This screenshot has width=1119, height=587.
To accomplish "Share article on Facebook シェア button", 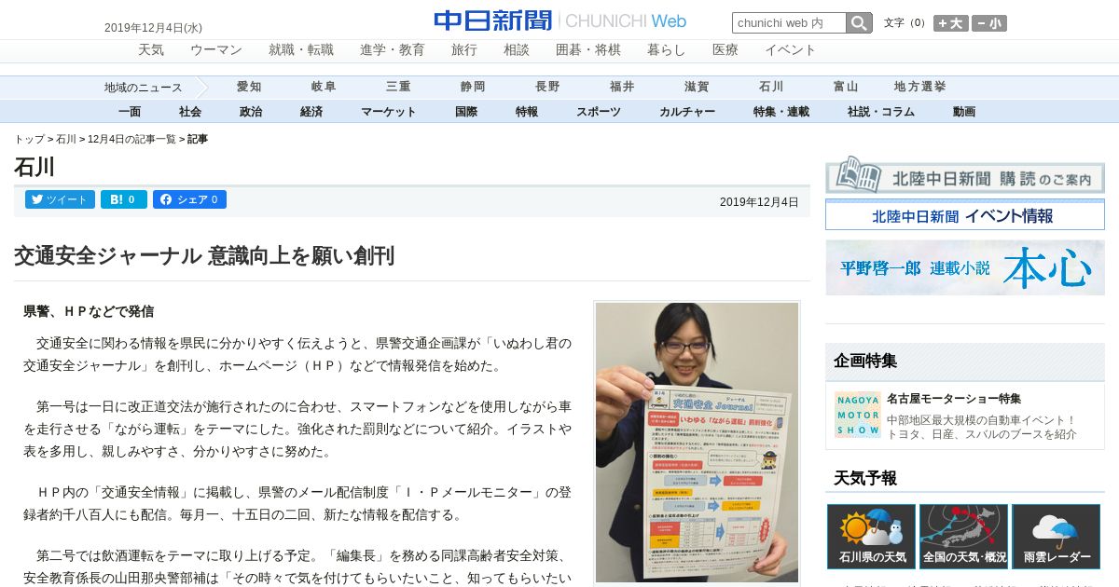I will [x=189, y=199].
